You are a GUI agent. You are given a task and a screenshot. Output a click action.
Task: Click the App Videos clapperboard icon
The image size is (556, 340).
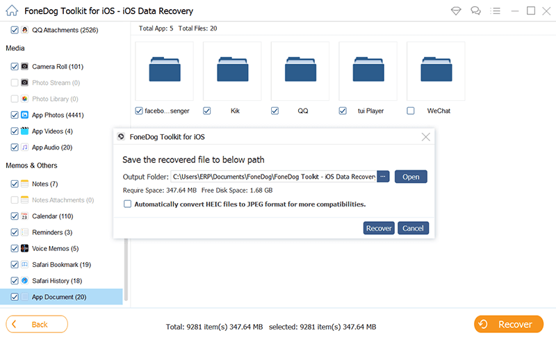[24, 131]
